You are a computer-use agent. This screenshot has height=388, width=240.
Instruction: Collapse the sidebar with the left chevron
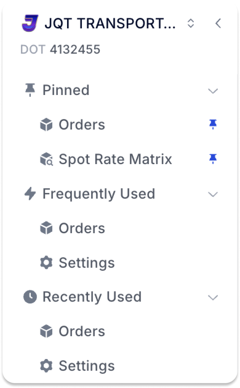click(x=218, y=23)
